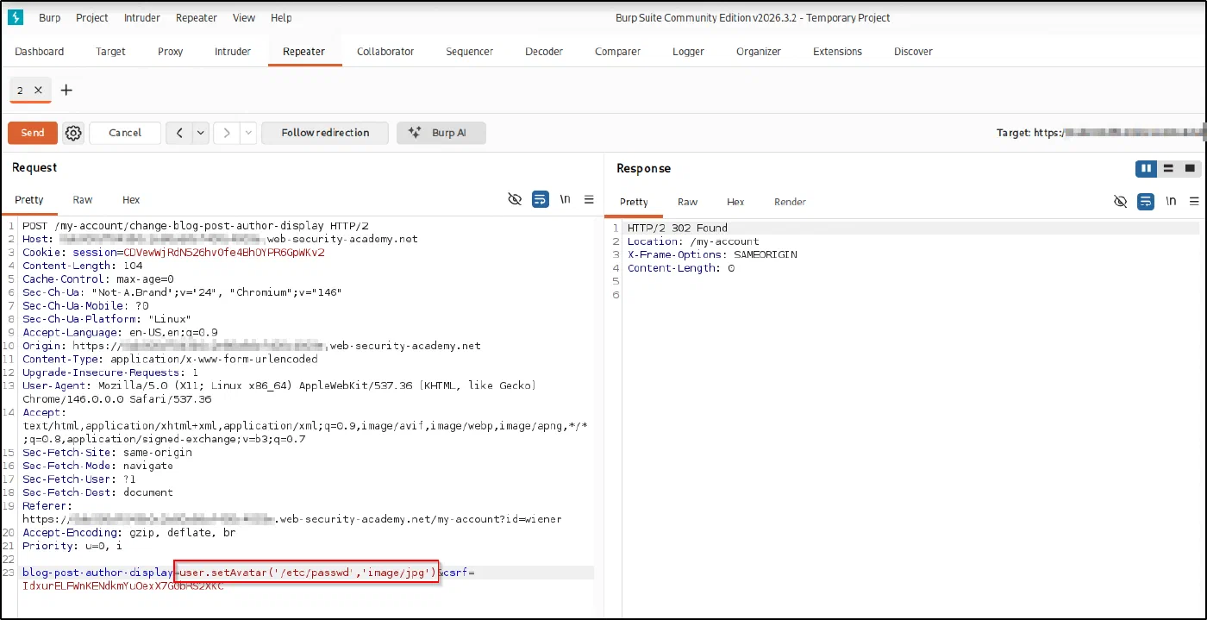Image resolution: width=1207 pixels, height=620 pixels.
Task: Select Request Hex view tab
Action: pyautogui.click(x=131, y=200)
